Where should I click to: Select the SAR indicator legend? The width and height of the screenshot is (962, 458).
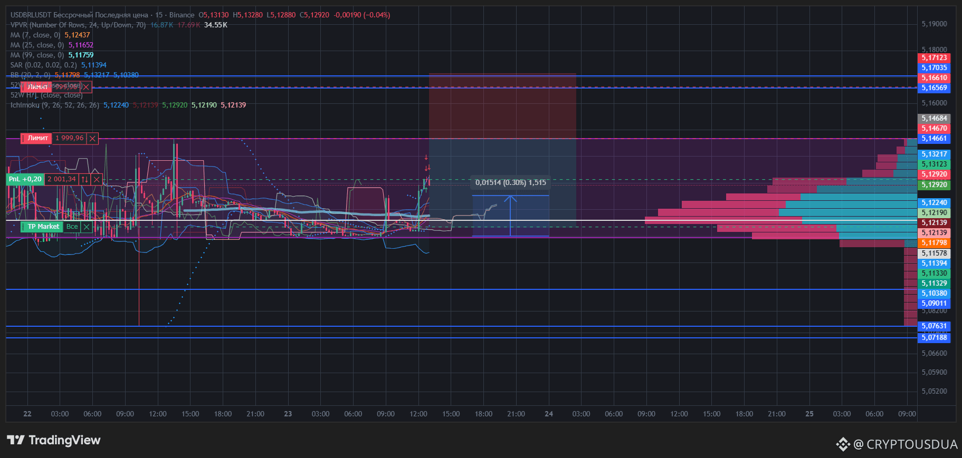(x=44, y=65)
